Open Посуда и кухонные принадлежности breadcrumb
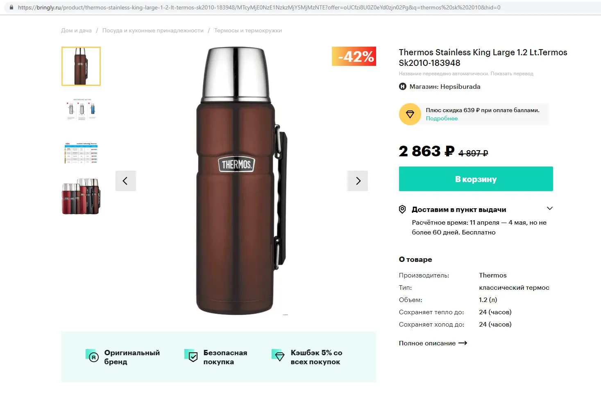 pos(153,31)
